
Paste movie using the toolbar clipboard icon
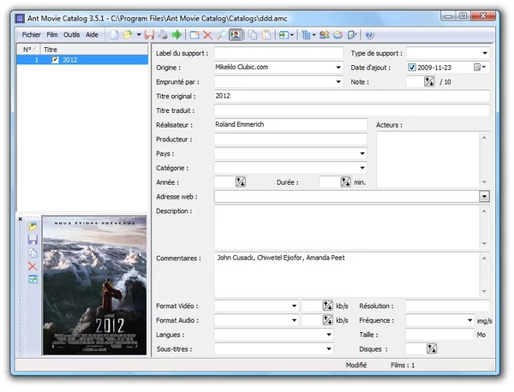pos(266,35)
